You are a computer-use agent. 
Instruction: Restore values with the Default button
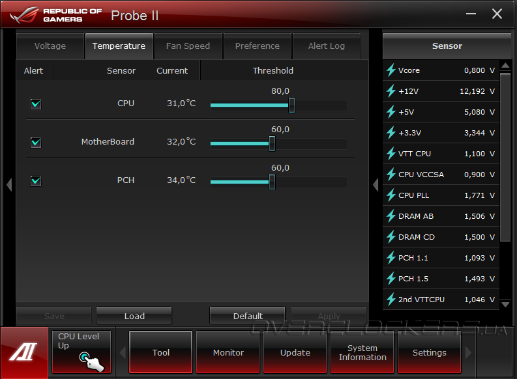(x=248, y=316)
